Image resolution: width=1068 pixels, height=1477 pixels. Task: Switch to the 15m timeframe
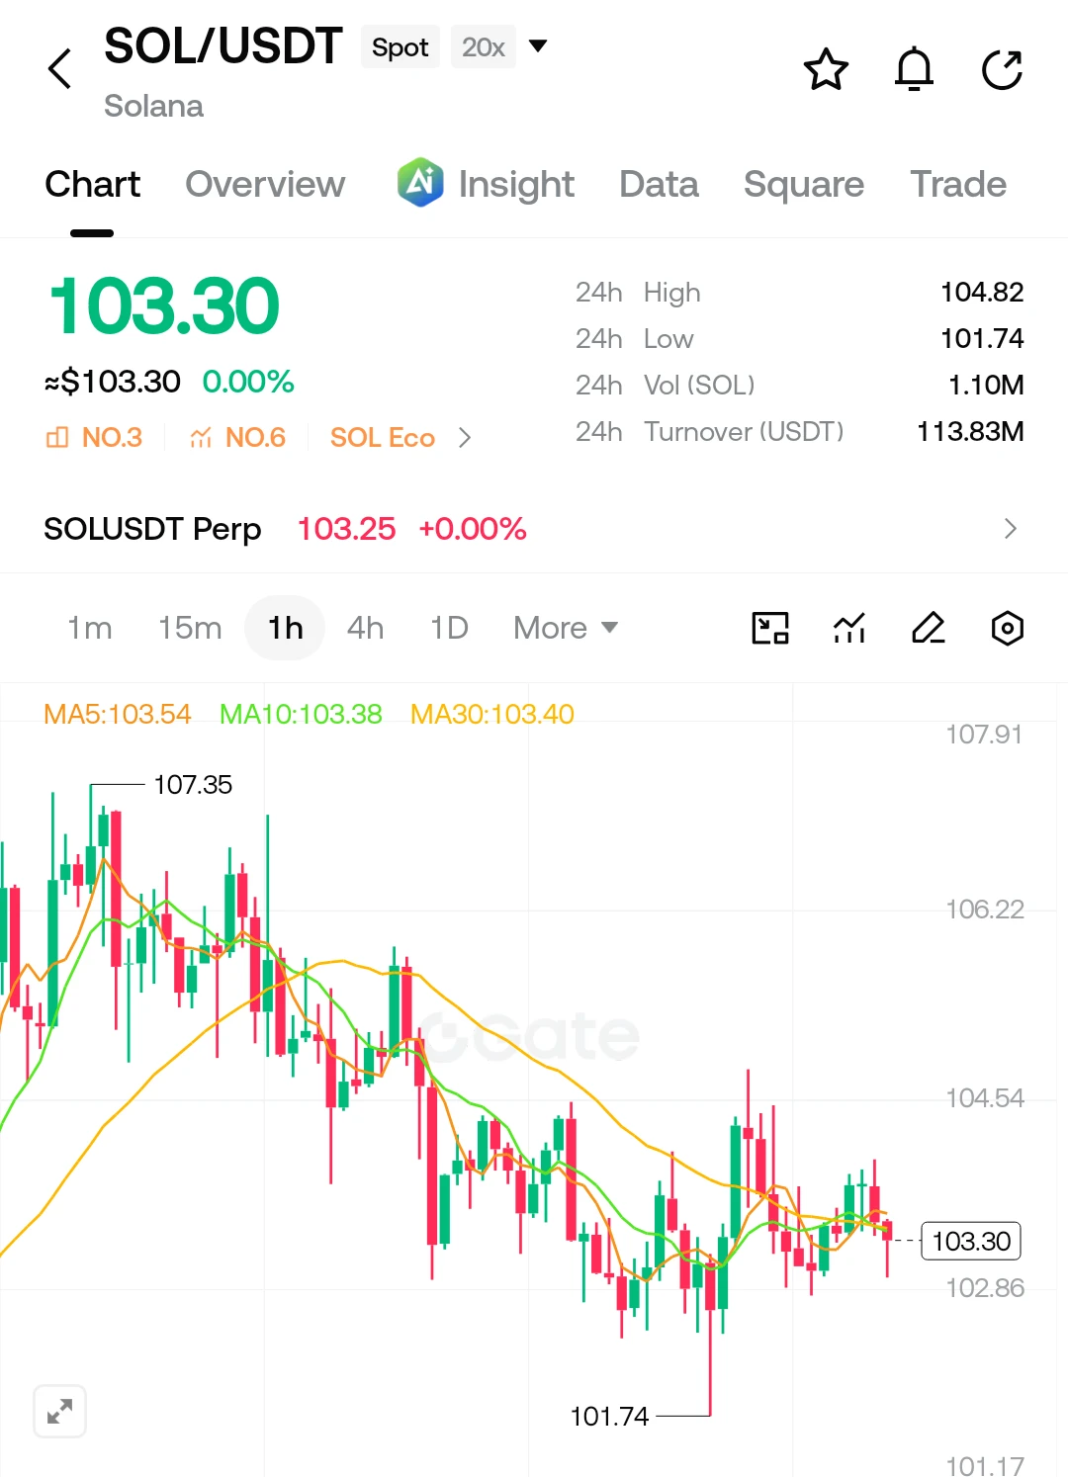point(190,628)
